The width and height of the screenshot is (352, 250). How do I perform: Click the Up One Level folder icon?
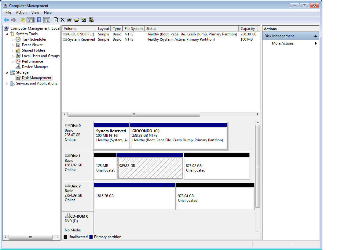(x=23, y=20)
